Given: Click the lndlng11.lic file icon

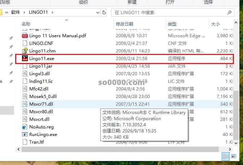Looking at the screenshot, I should [25, 81].
